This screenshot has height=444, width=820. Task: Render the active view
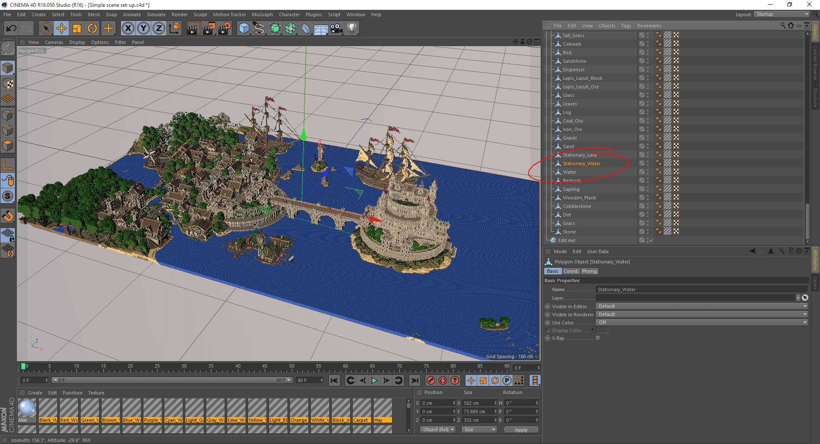pyautogui.click(x=193, y=29)
